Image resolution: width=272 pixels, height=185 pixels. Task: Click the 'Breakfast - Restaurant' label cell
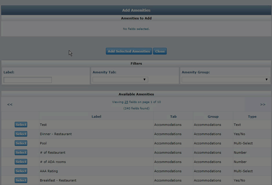(96, 180)
